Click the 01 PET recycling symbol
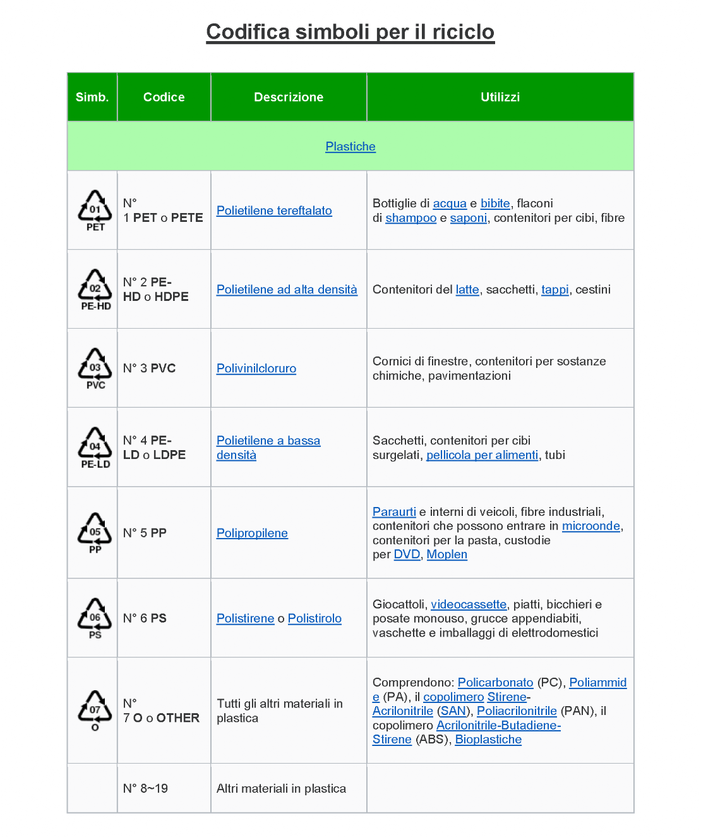This screenshot has height=837, width=701. [x=95, y=211]
